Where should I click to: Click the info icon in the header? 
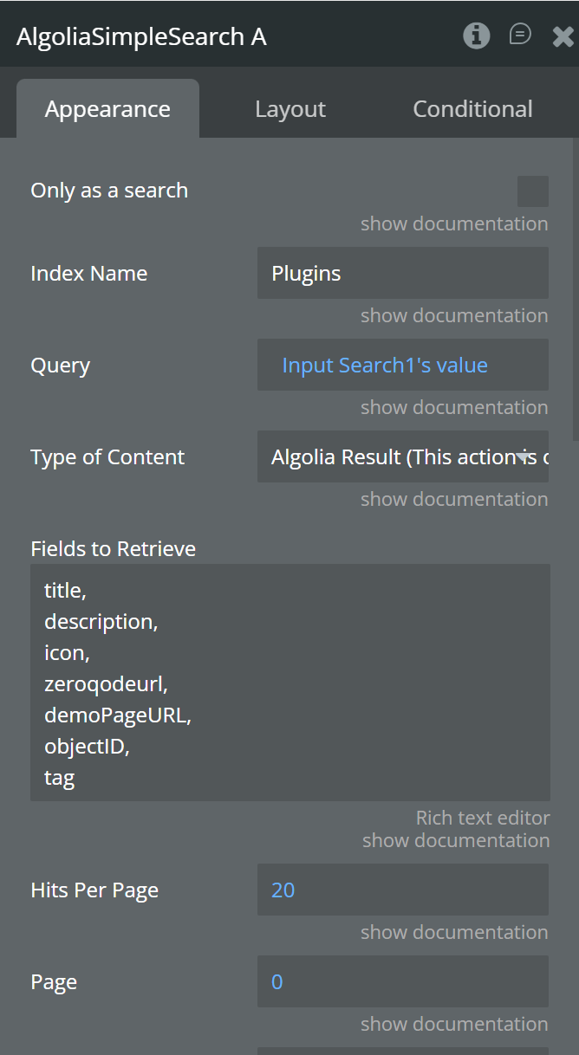pyautogui.click(x=476, y=36)
